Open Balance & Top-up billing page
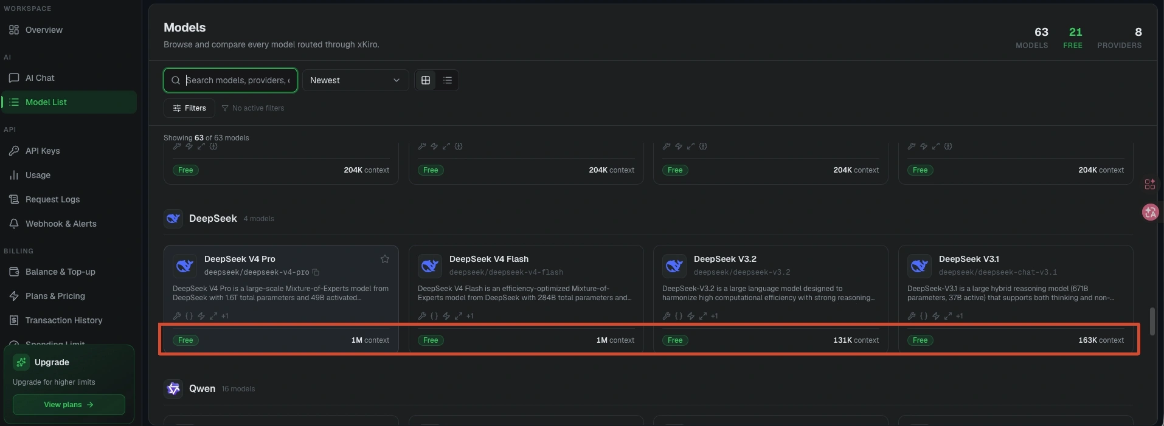Image resolution: width=1164 pixels, height=426 pixels. tap(69, 272)
